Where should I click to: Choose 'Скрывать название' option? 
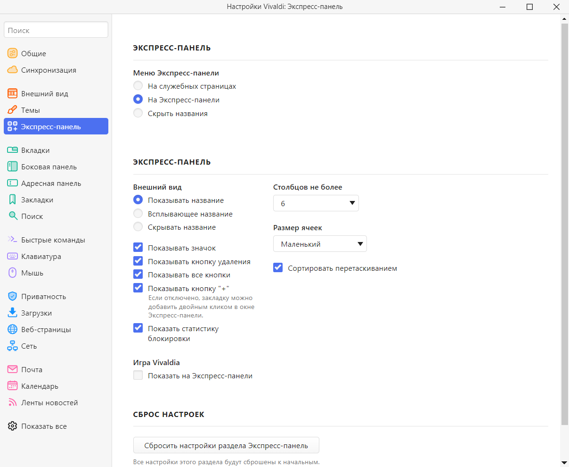(138, 227)
